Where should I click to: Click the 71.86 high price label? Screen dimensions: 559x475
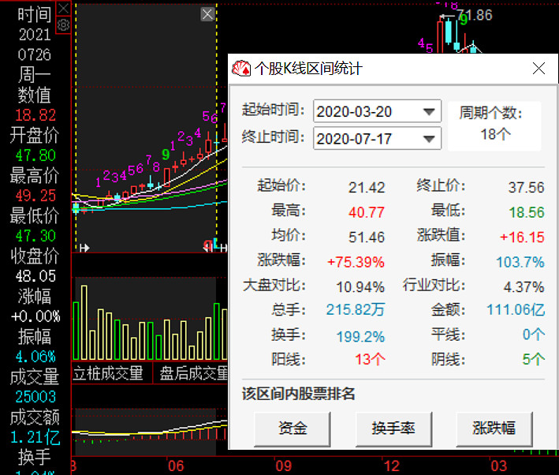[x=475, y=15]
